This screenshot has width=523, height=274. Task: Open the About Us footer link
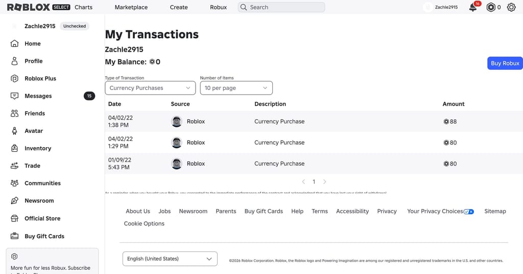138,211
